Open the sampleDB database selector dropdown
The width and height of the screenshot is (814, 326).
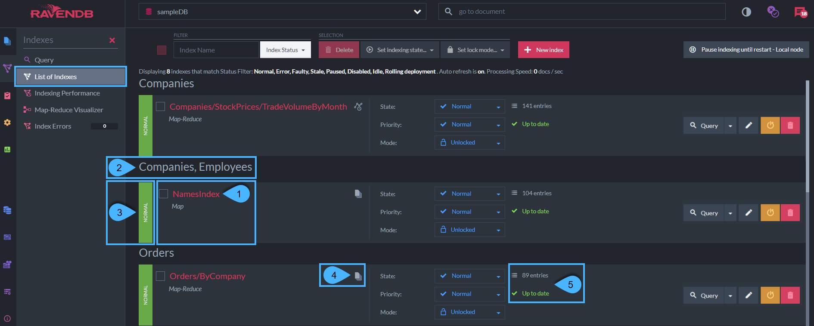(x=283, y=12)
